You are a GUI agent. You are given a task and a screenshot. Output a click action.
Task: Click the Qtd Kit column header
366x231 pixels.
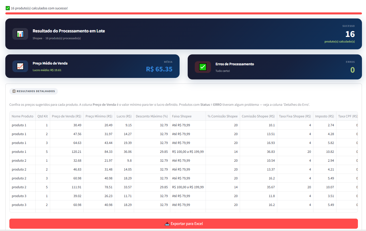point(42,116)
